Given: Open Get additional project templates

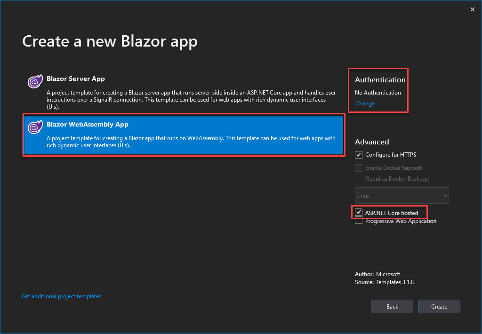Looking at the screenshot, I should (61, 296).
